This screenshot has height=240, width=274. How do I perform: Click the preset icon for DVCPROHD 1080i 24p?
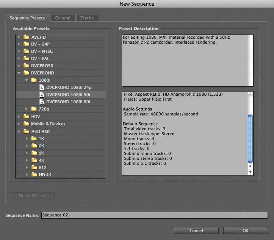(42, 87)
